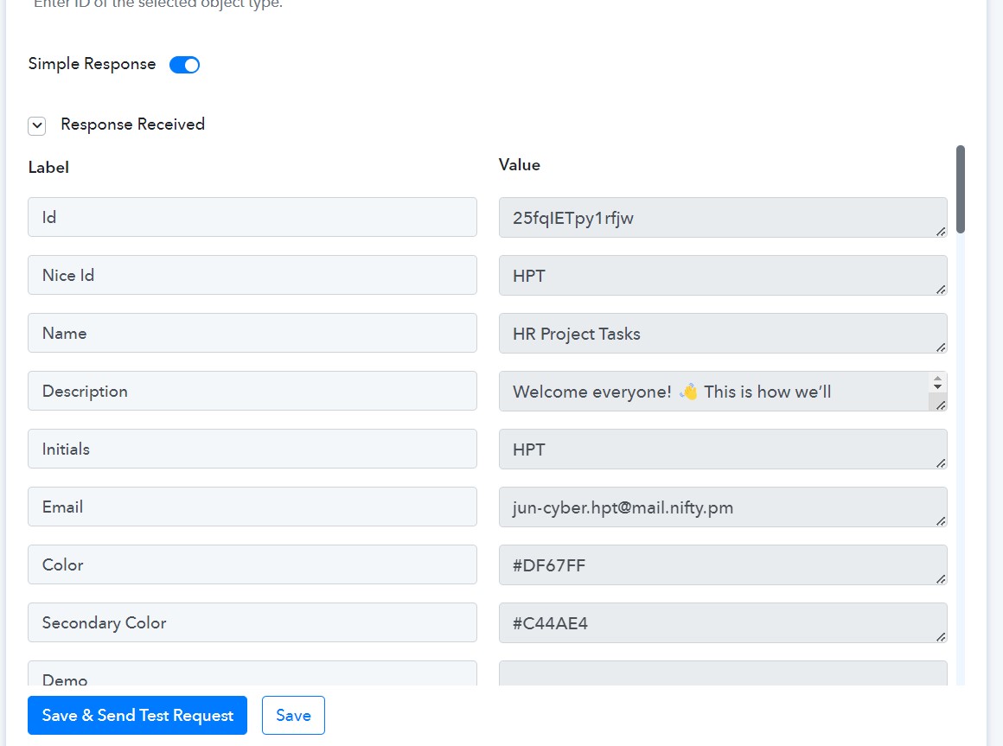Collapse the Response Received section
Screen dimensions: 1003x746
pyautogui.click(x=37, y=125)
